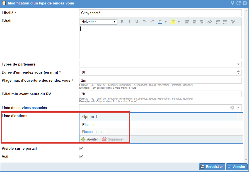Image resolution: width=249 pixels, height=172 pixels.
Task: Uncheck the Actif checkbox
Action: 81,156
